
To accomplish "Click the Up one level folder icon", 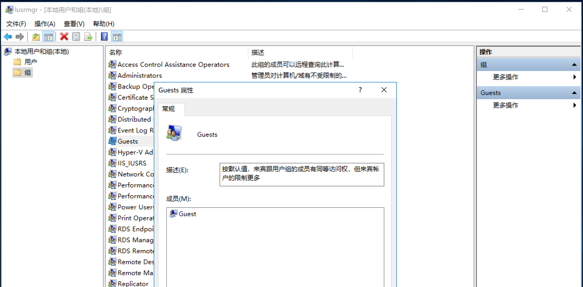I will coord(36,37).
